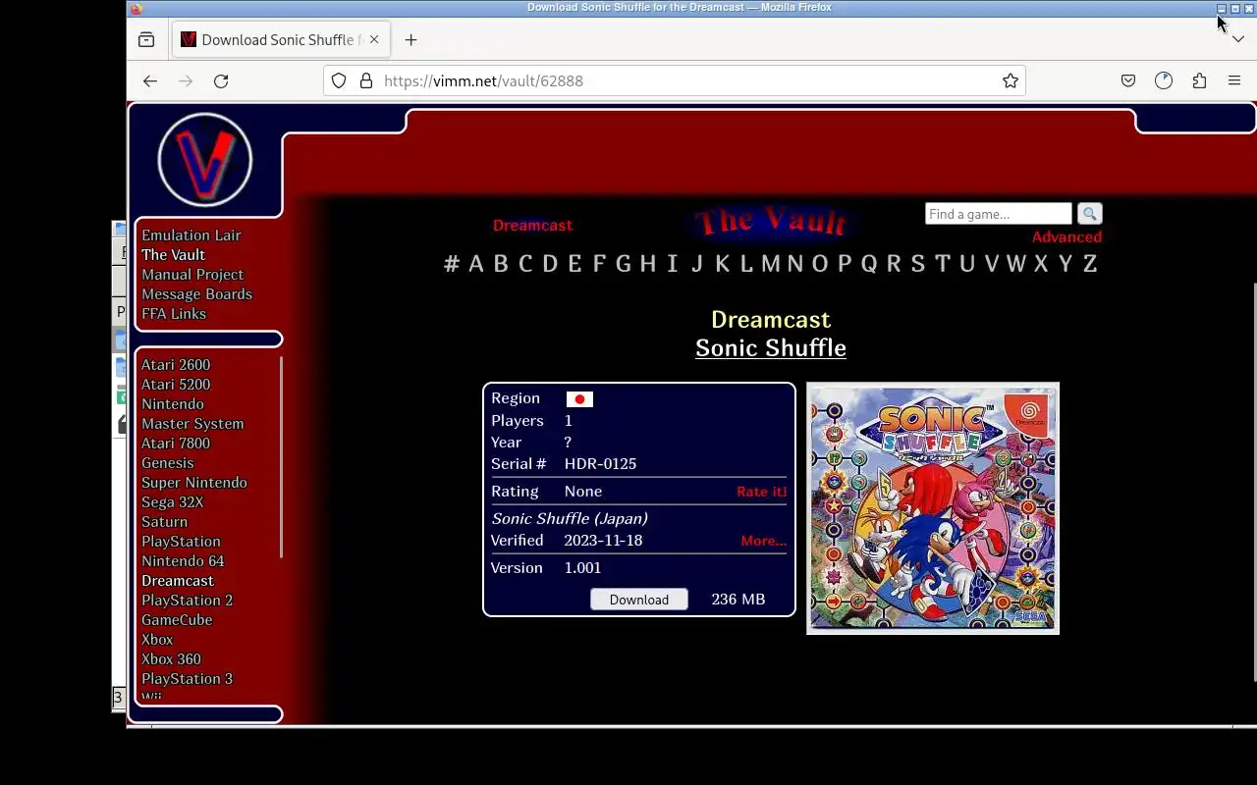Click the Download button
The width and height of the screenshot is (1257, 785).
(639, 600)
